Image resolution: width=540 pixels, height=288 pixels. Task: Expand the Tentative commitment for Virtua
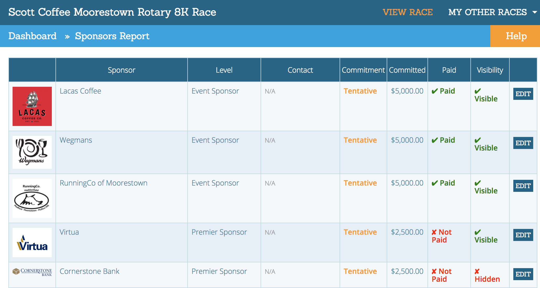pos(360,232)
